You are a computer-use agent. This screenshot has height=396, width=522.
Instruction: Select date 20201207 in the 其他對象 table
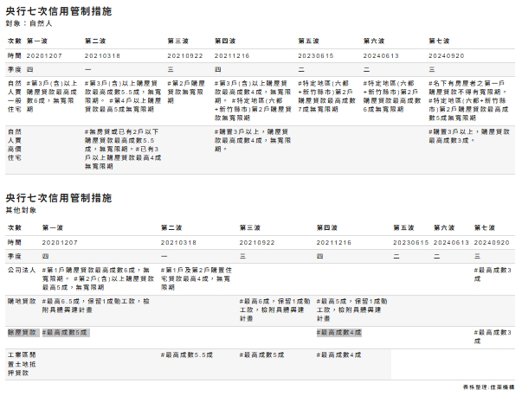click(60, 243)
